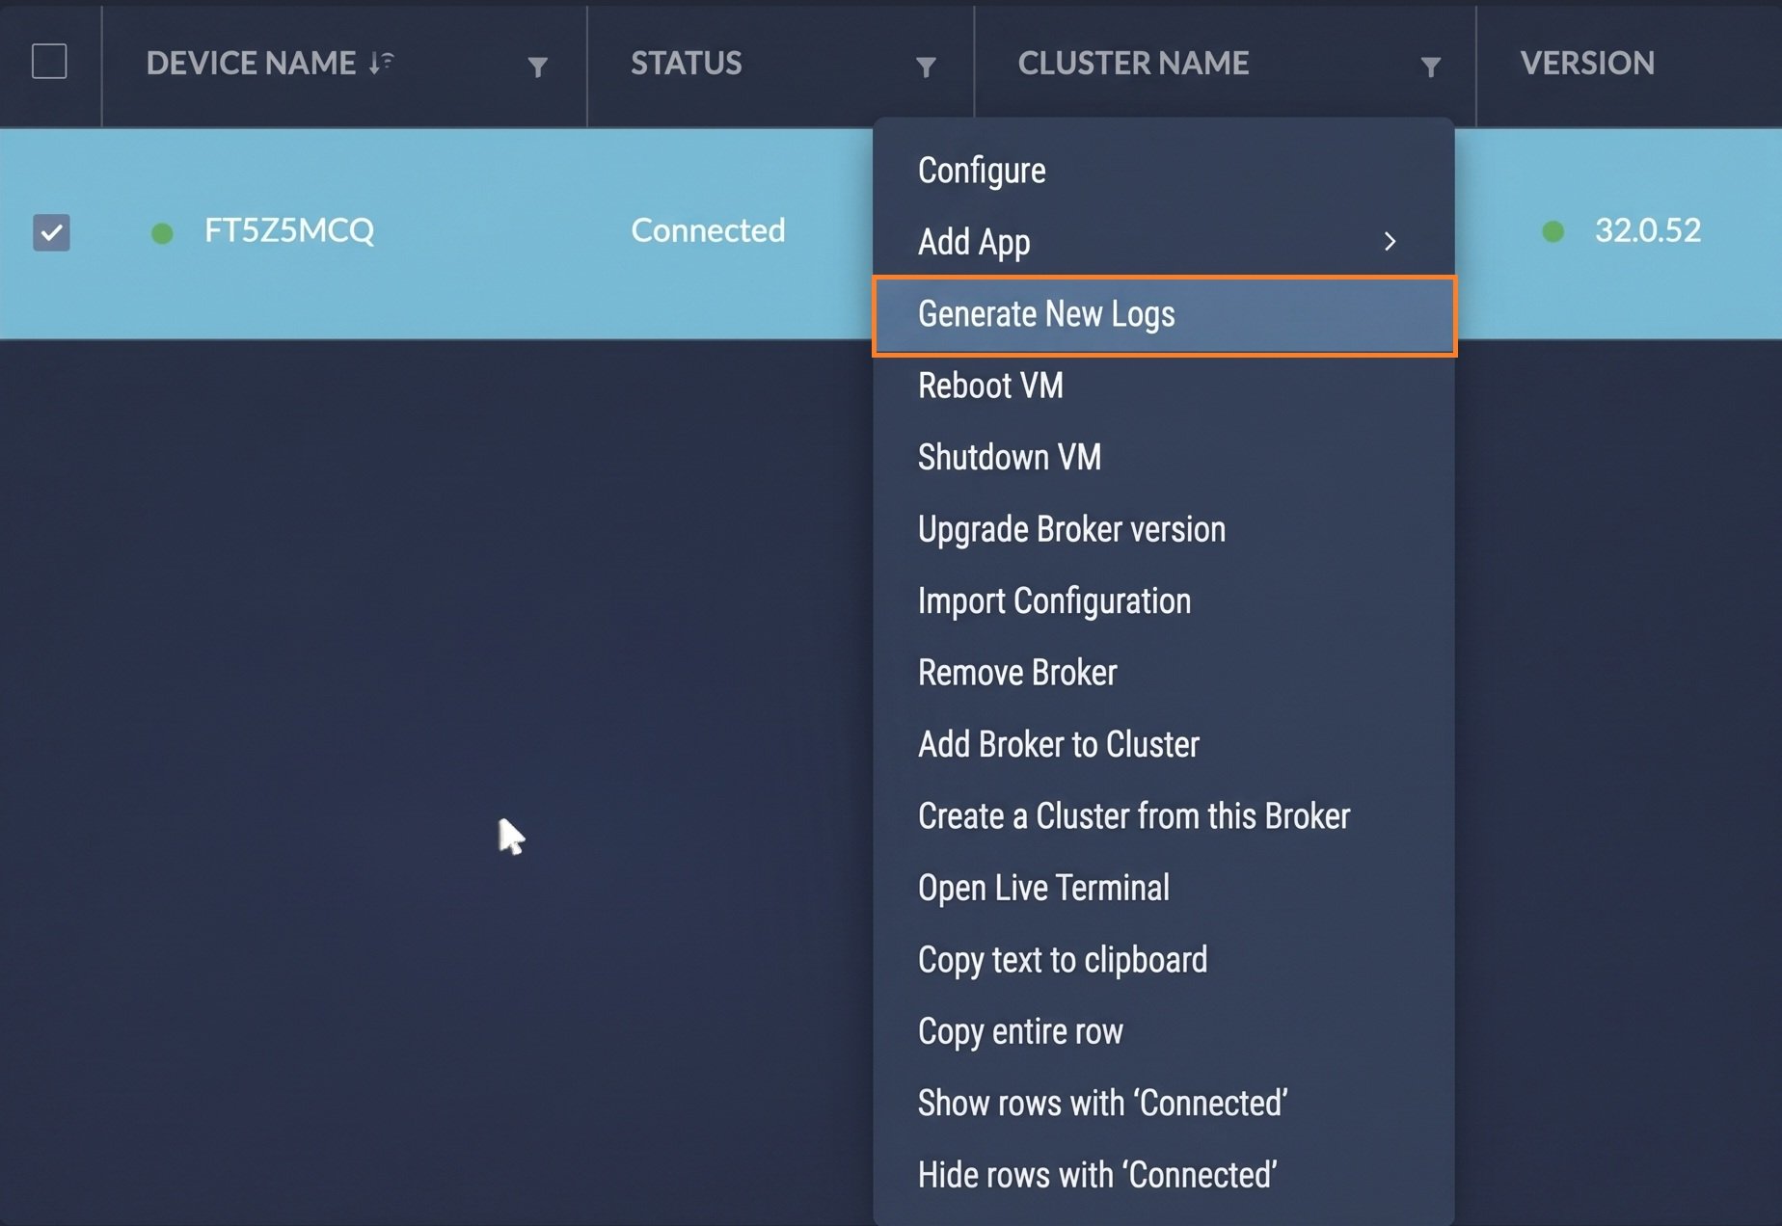Click the STATUS column header label
Screen dimensions: 1782x1226
pyautogui.click(x=687, y=63)
